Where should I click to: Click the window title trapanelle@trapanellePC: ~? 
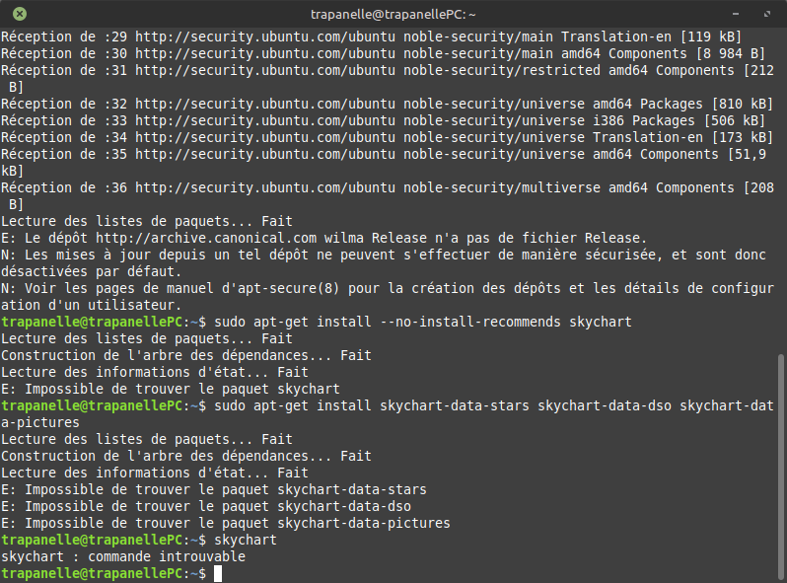tap(393, 14)
